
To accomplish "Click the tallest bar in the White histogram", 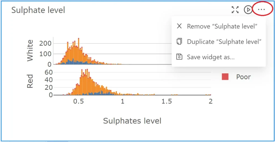I will click(x=79, y=51).
